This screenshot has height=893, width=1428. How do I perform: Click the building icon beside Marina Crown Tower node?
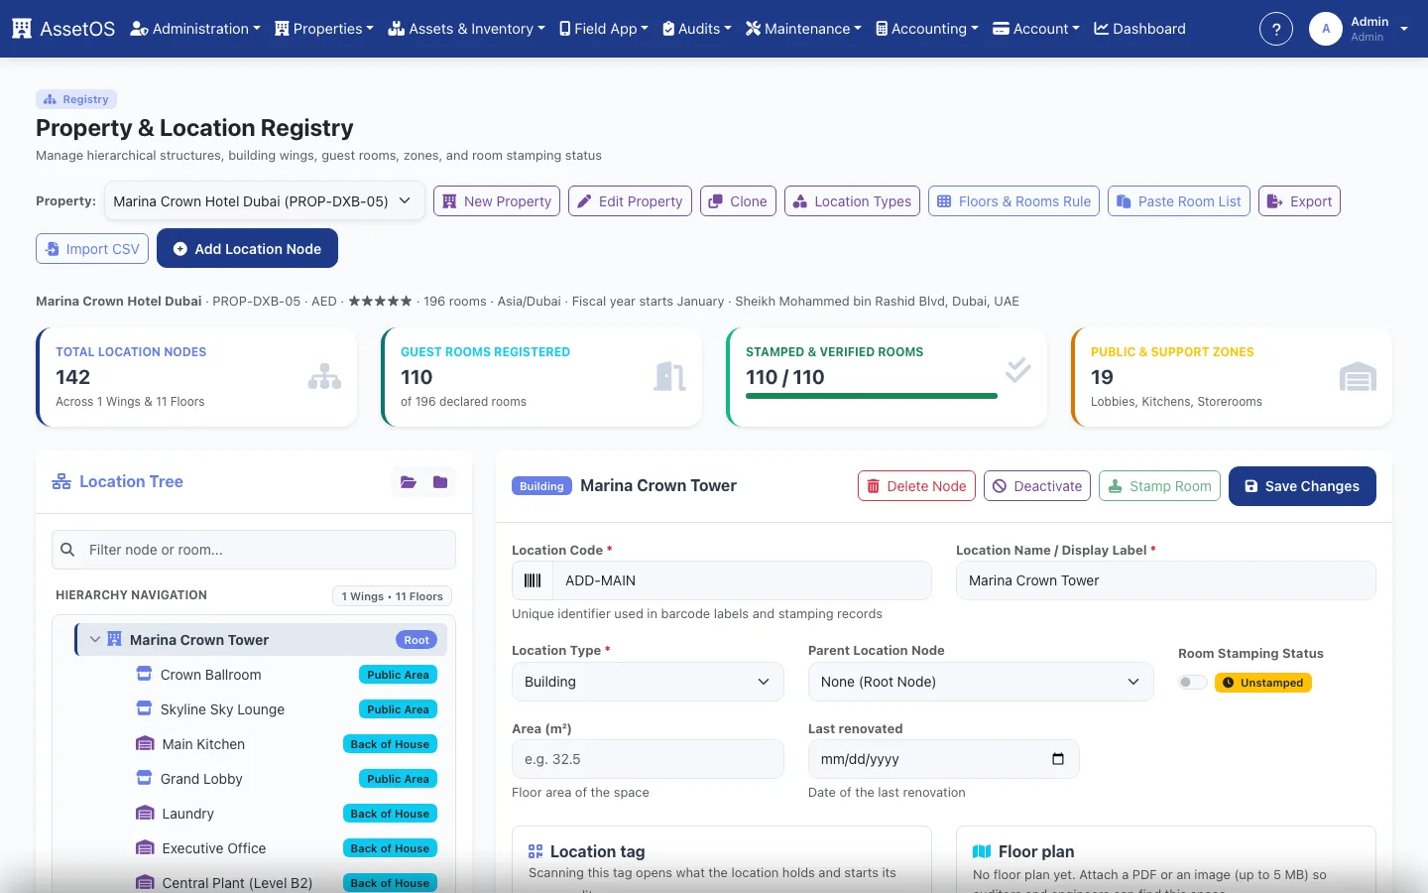pyautogui.click(x=114, y=639)
